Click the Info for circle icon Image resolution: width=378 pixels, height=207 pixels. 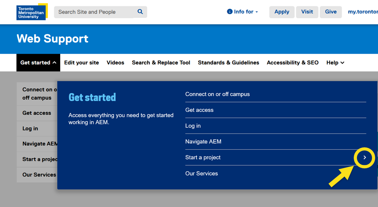point(230,12)
